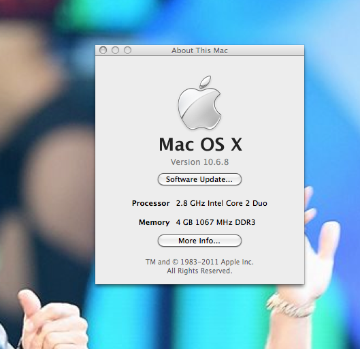Viewport: 360px width, 349px height.
Task: Open More Info... system details
Action: pyautogui.click(x=199, y=241)
